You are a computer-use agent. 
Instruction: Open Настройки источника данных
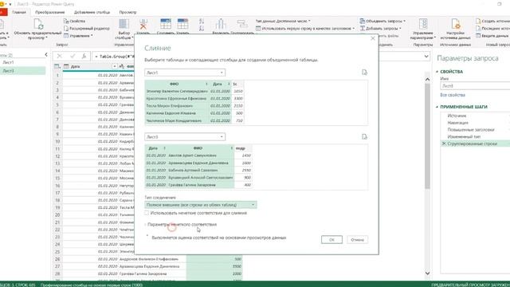tap(455, 29)
